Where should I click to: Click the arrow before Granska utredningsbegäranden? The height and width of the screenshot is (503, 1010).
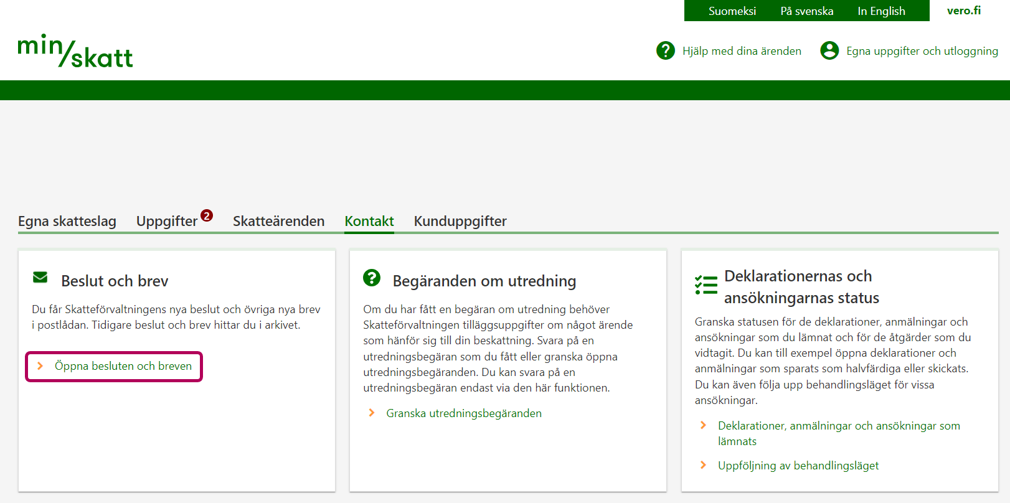372,413
